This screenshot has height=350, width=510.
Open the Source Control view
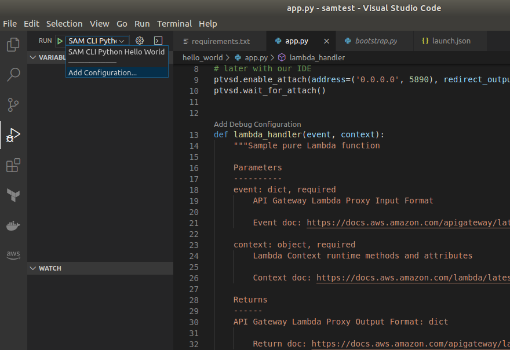(13, 105)
